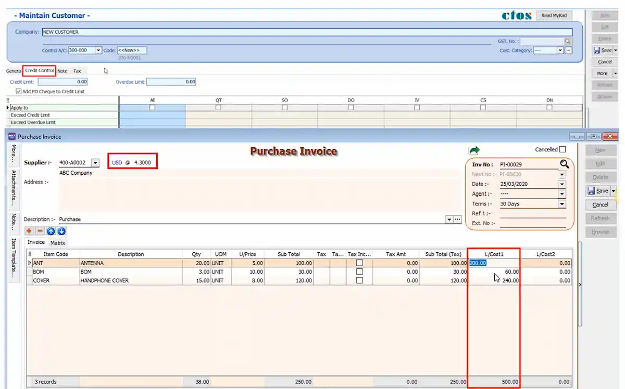This screenshot has width=625, height=389.
Task: Click Cancel in Purchase Invoice
Action: click(x=601, y=204)
